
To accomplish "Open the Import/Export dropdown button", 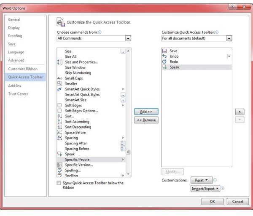I will click(205, 189).
